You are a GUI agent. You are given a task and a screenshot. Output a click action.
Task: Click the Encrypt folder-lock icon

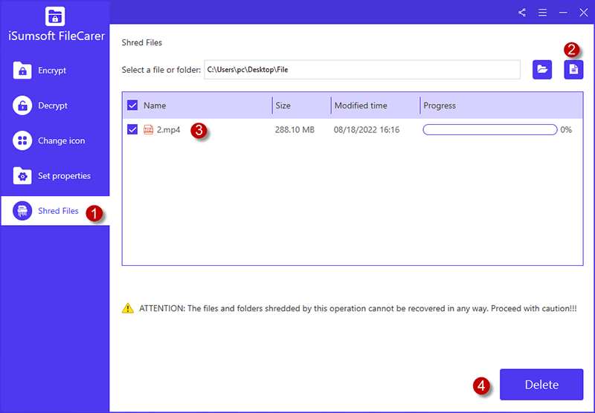pyautogui.click(x=22, y=70)
